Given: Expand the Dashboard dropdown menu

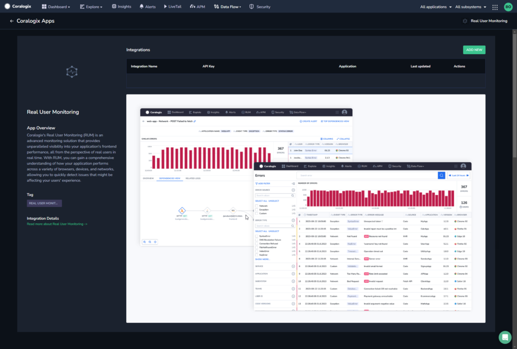Looking at the screenshot, I should [56, 7].
